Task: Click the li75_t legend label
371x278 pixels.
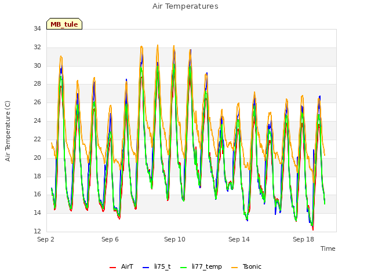Action: tap(162, 266)
